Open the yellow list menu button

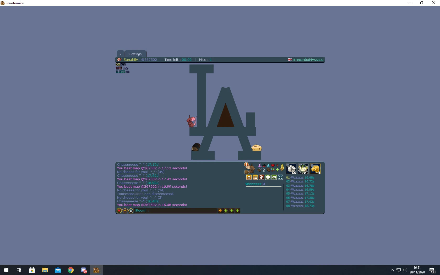tap(255, 177)
